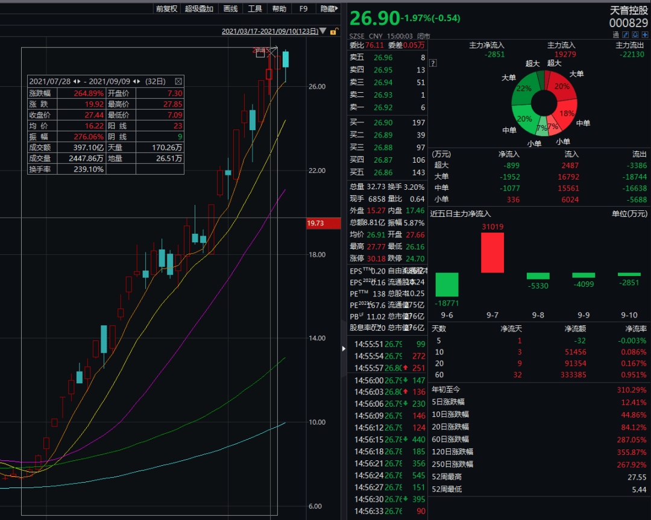Step start date 2021/07/28 backward
The height and width of the screenshot is (520, 651).
click(x=75, y=81)
